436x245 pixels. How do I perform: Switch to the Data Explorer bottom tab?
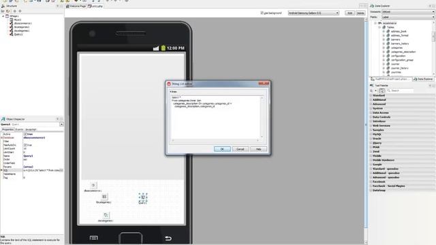(423, 79)
